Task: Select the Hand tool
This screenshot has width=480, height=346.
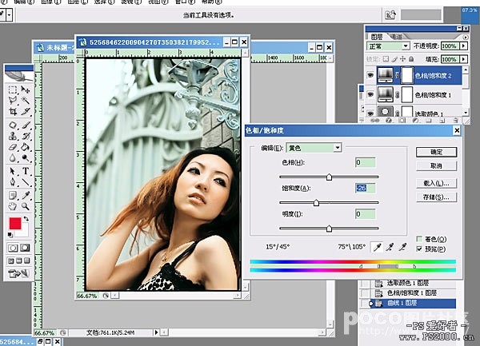Action: pyautogui.click(x=13, y=207)
